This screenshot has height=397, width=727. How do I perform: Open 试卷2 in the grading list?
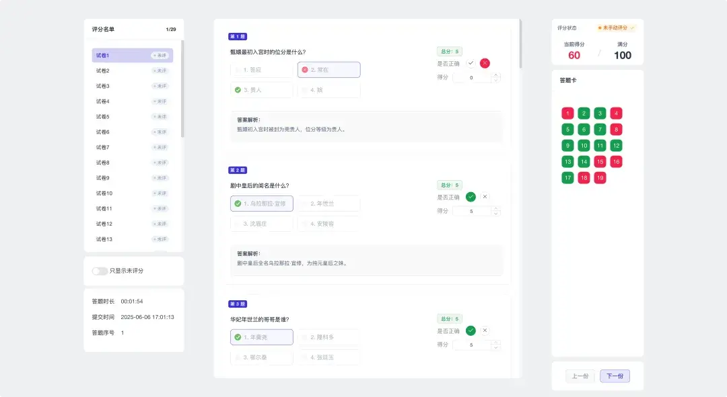pos(132,71)
